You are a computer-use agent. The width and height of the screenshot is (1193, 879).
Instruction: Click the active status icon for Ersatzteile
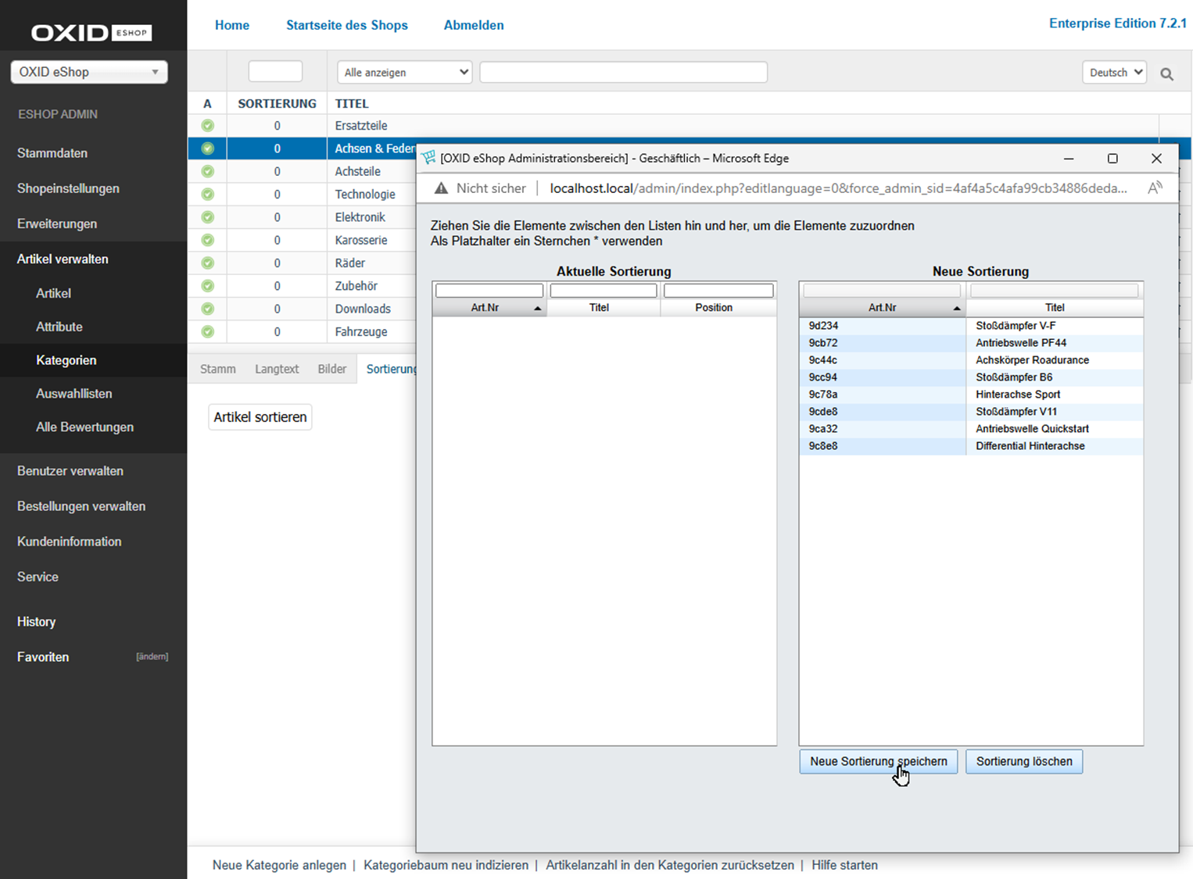pyautogui.click(x=207, y=126)
